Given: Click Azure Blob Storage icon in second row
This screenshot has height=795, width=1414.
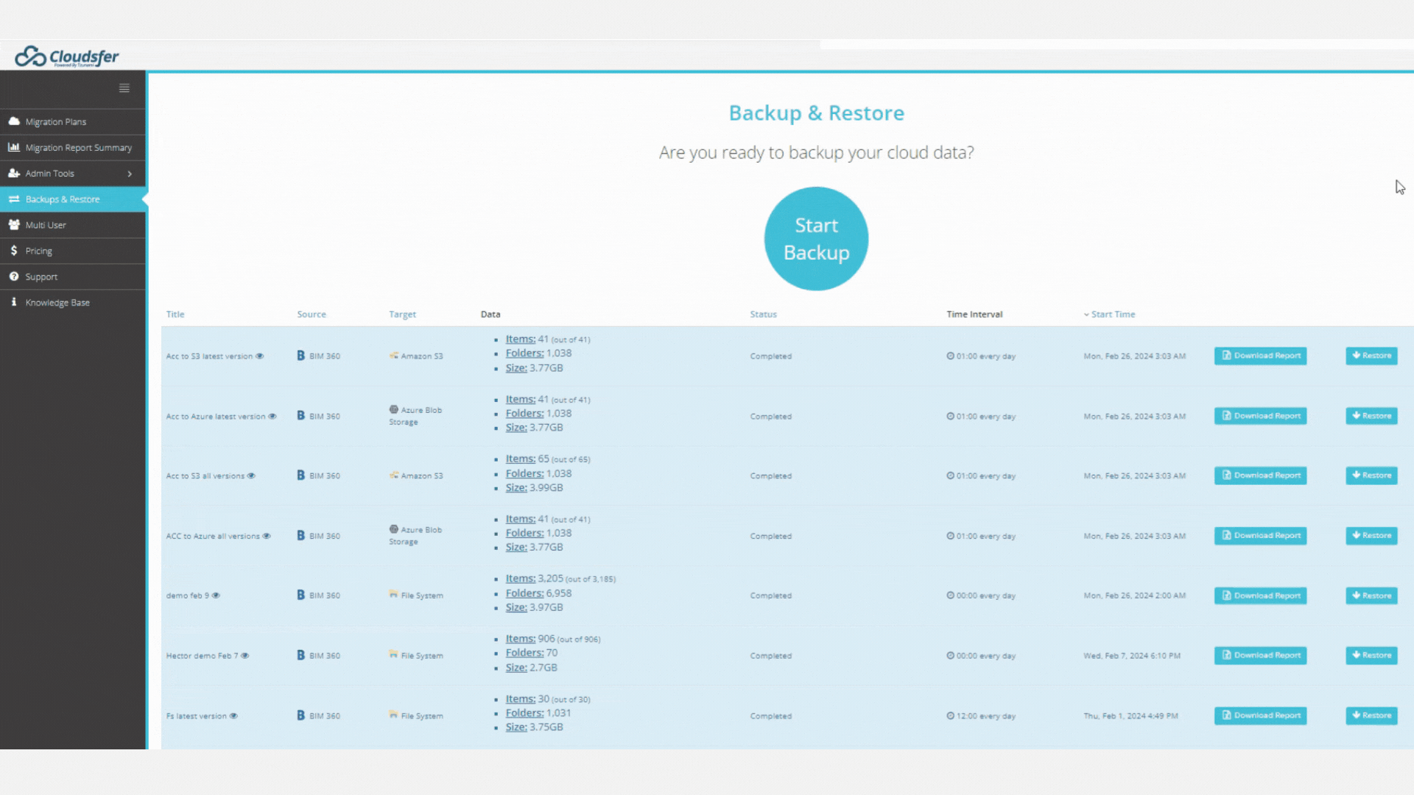Looking at the screenshot, I should point(394,409).
